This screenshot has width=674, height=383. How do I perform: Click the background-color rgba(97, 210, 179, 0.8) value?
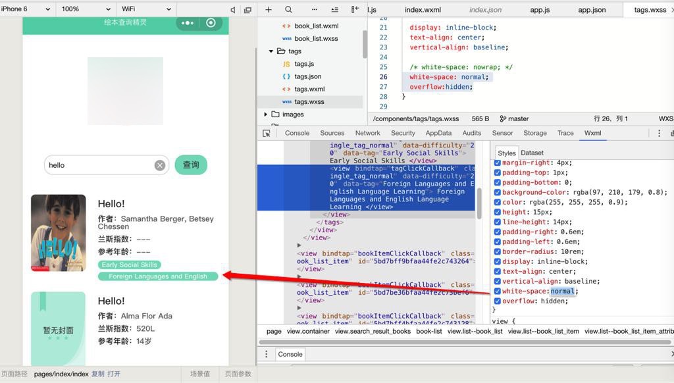pos(619,192)
